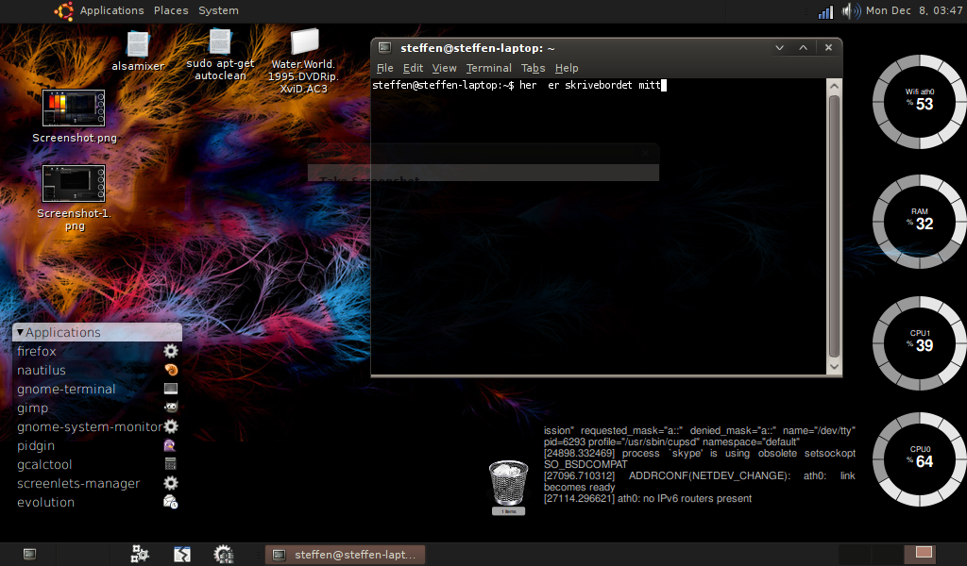This screenshot has width=967, height=566.
Task: Click the date and time clock
Action: [914, 10]
